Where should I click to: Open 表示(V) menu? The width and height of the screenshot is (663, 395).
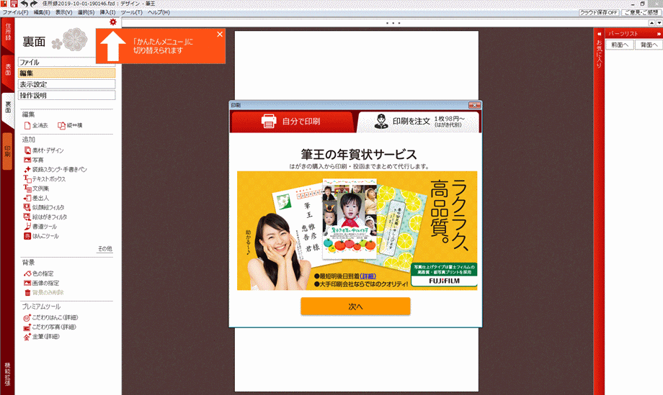point(63,13)
